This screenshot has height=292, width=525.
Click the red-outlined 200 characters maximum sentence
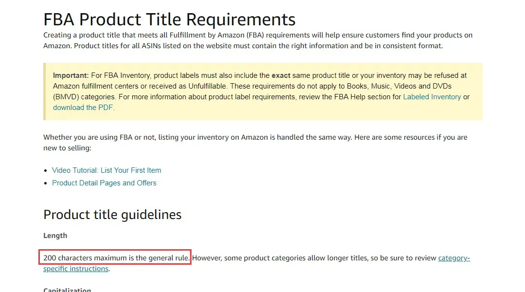(x=116, y=258)
